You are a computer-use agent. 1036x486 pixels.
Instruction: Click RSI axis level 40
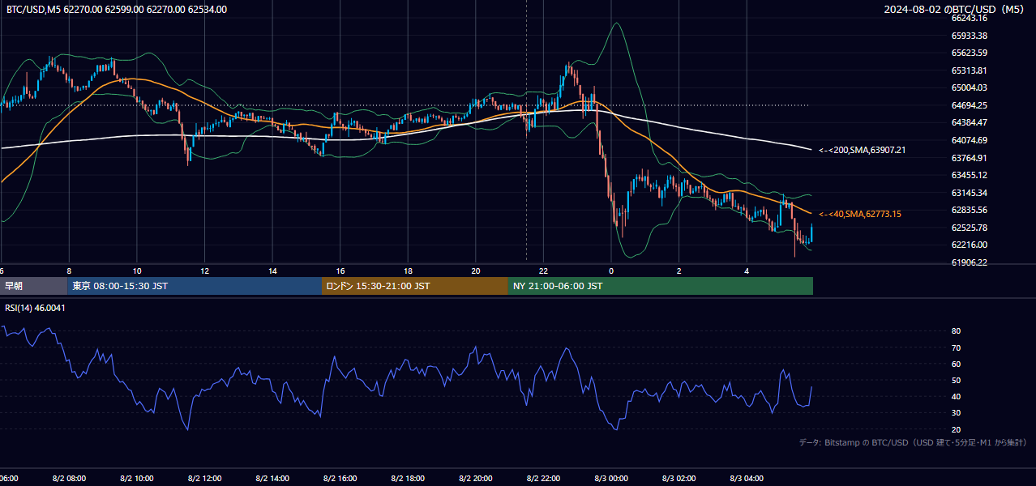(956, 396)
